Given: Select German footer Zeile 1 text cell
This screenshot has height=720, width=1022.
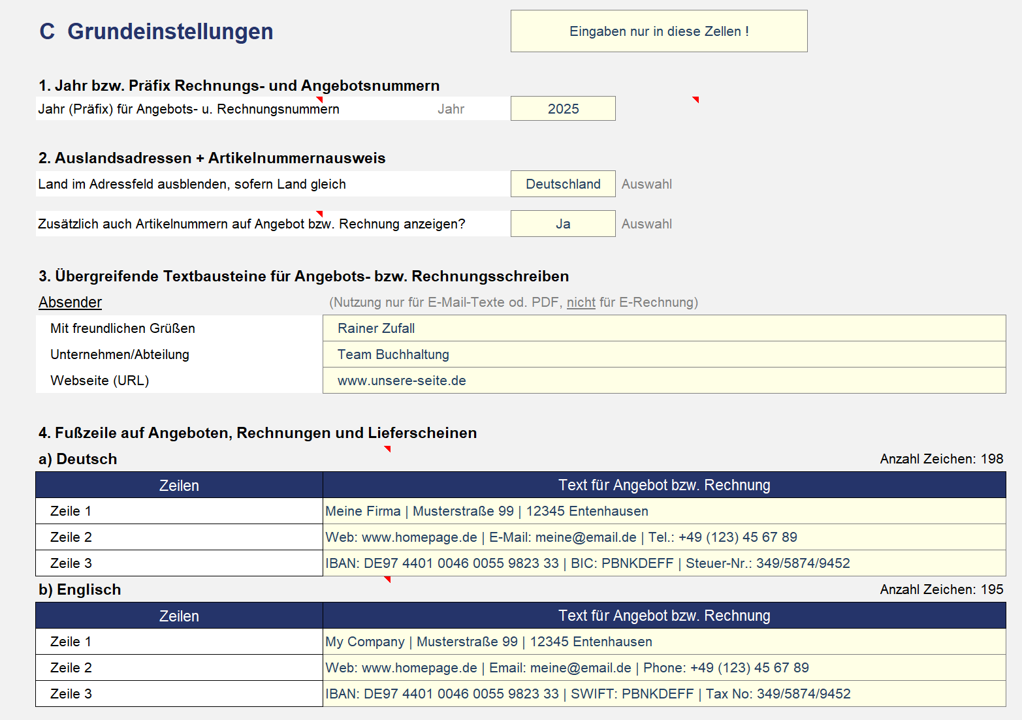Looking at the screenshot, I should click(664, 511).
